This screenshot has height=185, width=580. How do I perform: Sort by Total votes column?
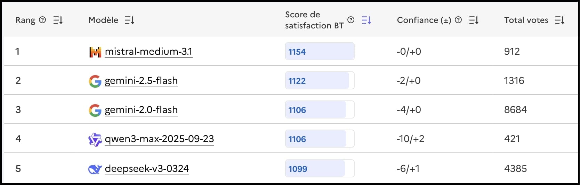pos(560,20)
